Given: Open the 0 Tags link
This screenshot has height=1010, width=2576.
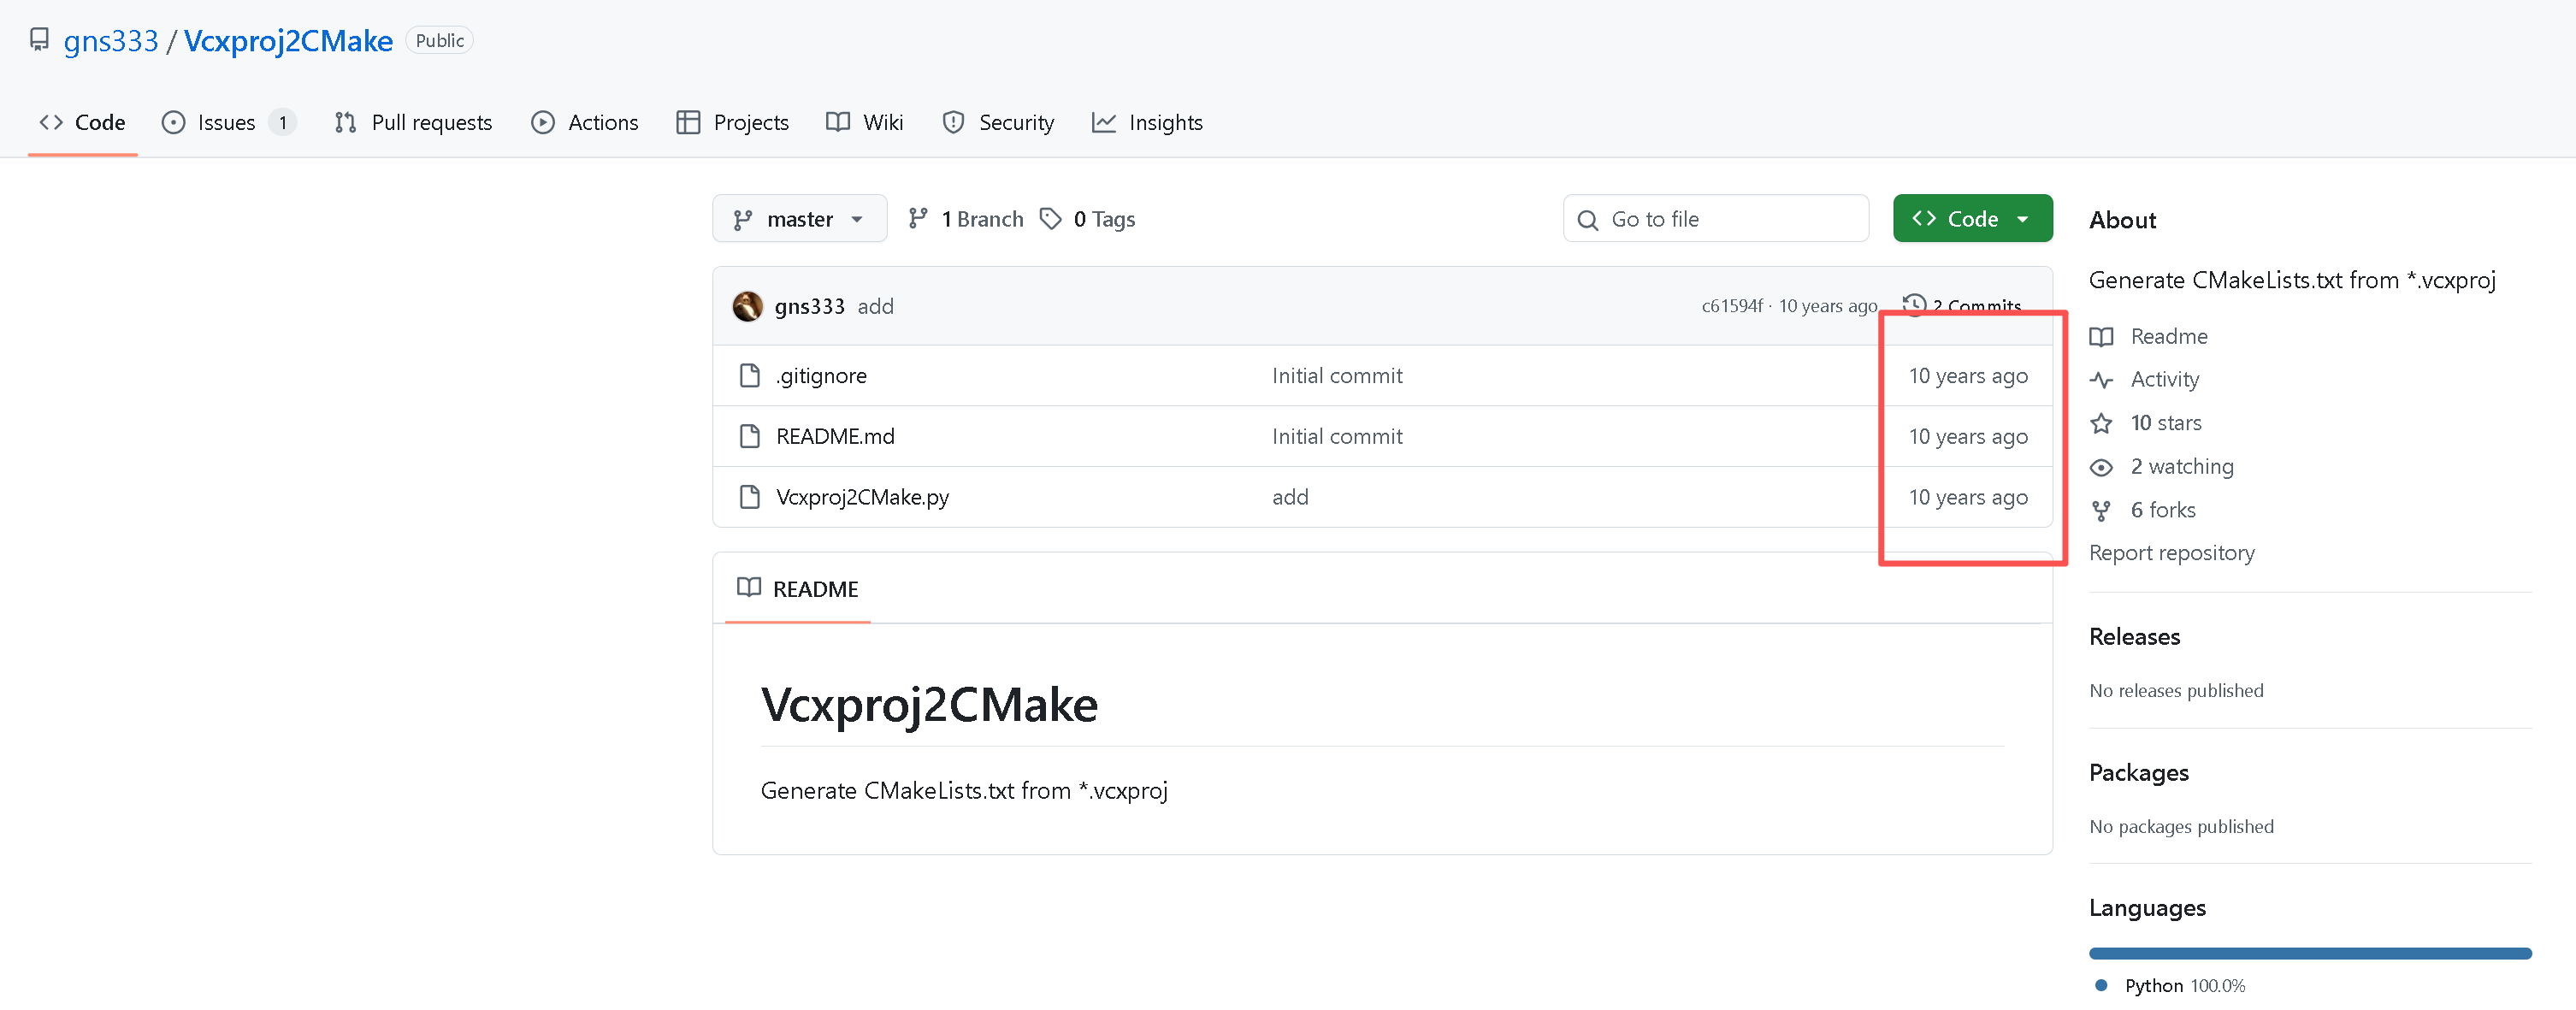Looking at the screenshot, I should tap(1087, 218).
